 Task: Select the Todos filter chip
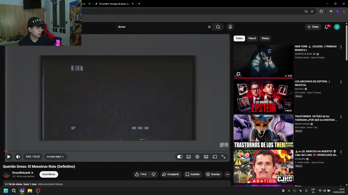point(239,38)
